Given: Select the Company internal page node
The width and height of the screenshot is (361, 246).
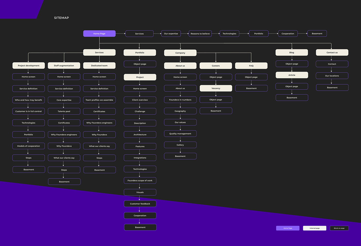Looking at the screenshot, I should coord(180,53).
